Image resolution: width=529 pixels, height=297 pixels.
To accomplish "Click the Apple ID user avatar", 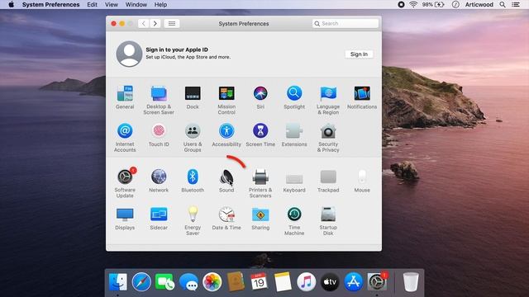I will [129, 54].
